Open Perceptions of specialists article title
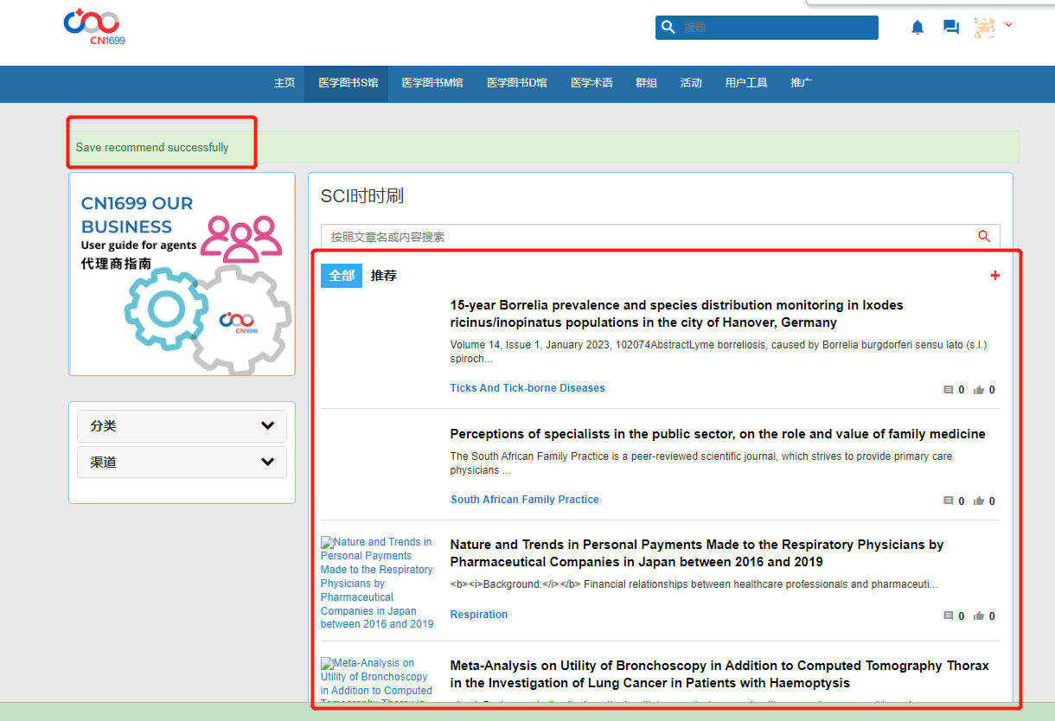 [x=718, y=434]
